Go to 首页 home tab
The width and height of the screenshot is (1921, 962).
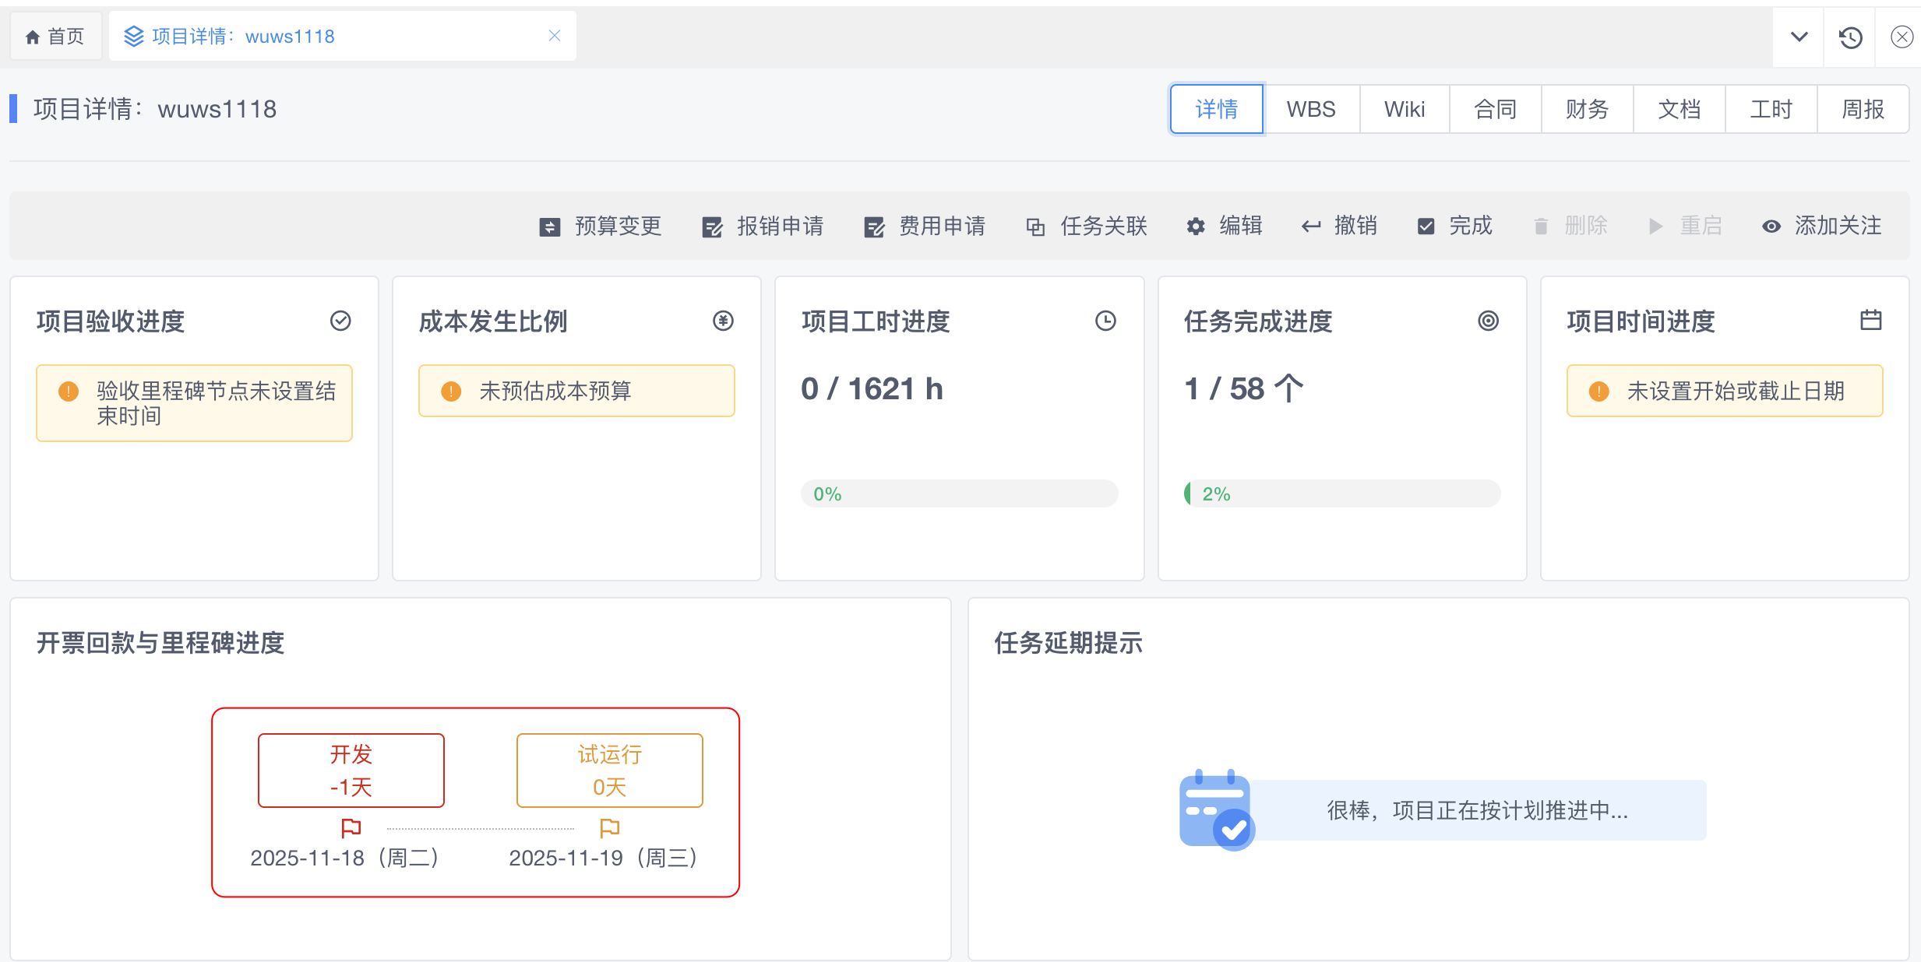[55, 37]
